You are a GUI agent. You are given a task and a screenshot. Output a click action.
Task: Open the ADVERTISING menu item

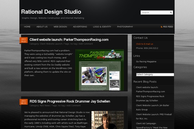80,27
